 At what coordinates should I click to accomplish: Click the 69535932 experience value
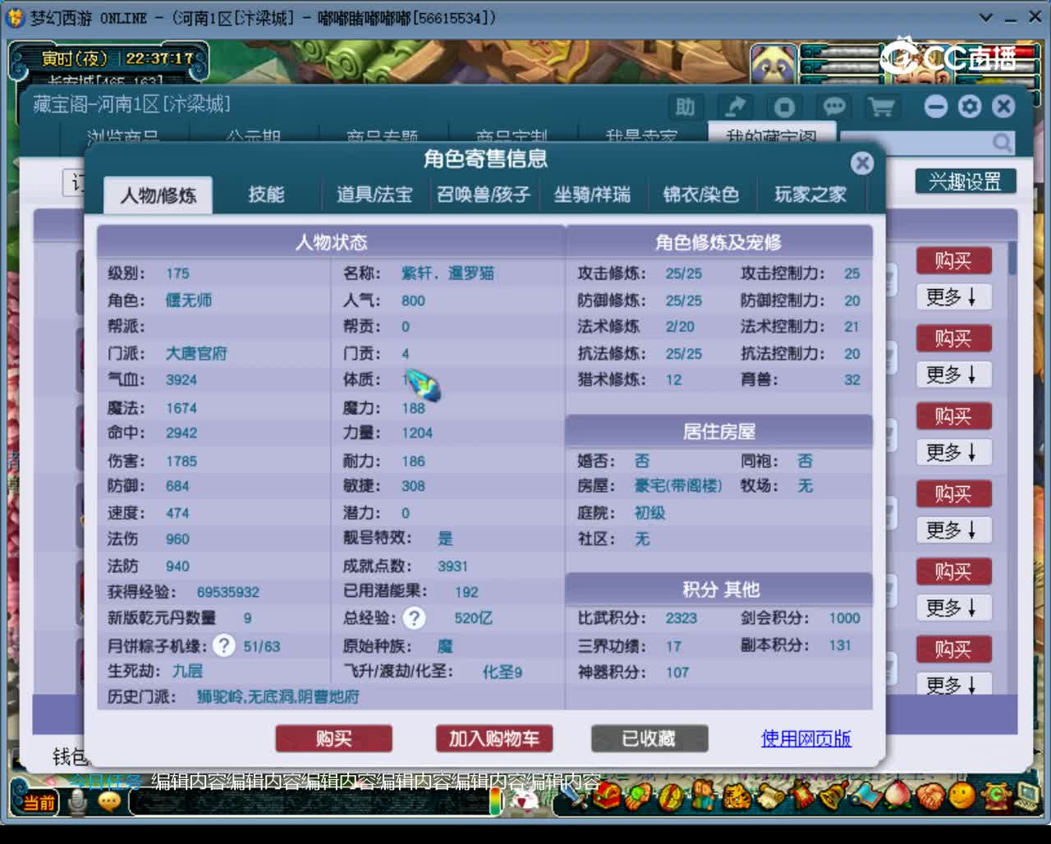pyautogui.click(x=228, y=592)
